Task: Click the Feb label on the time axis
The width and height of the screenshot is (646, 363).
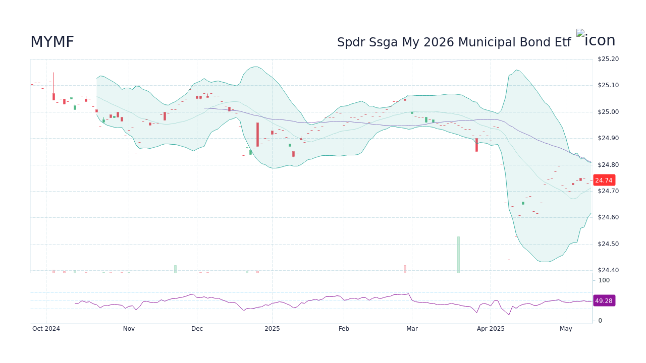Action: point(344,328)
